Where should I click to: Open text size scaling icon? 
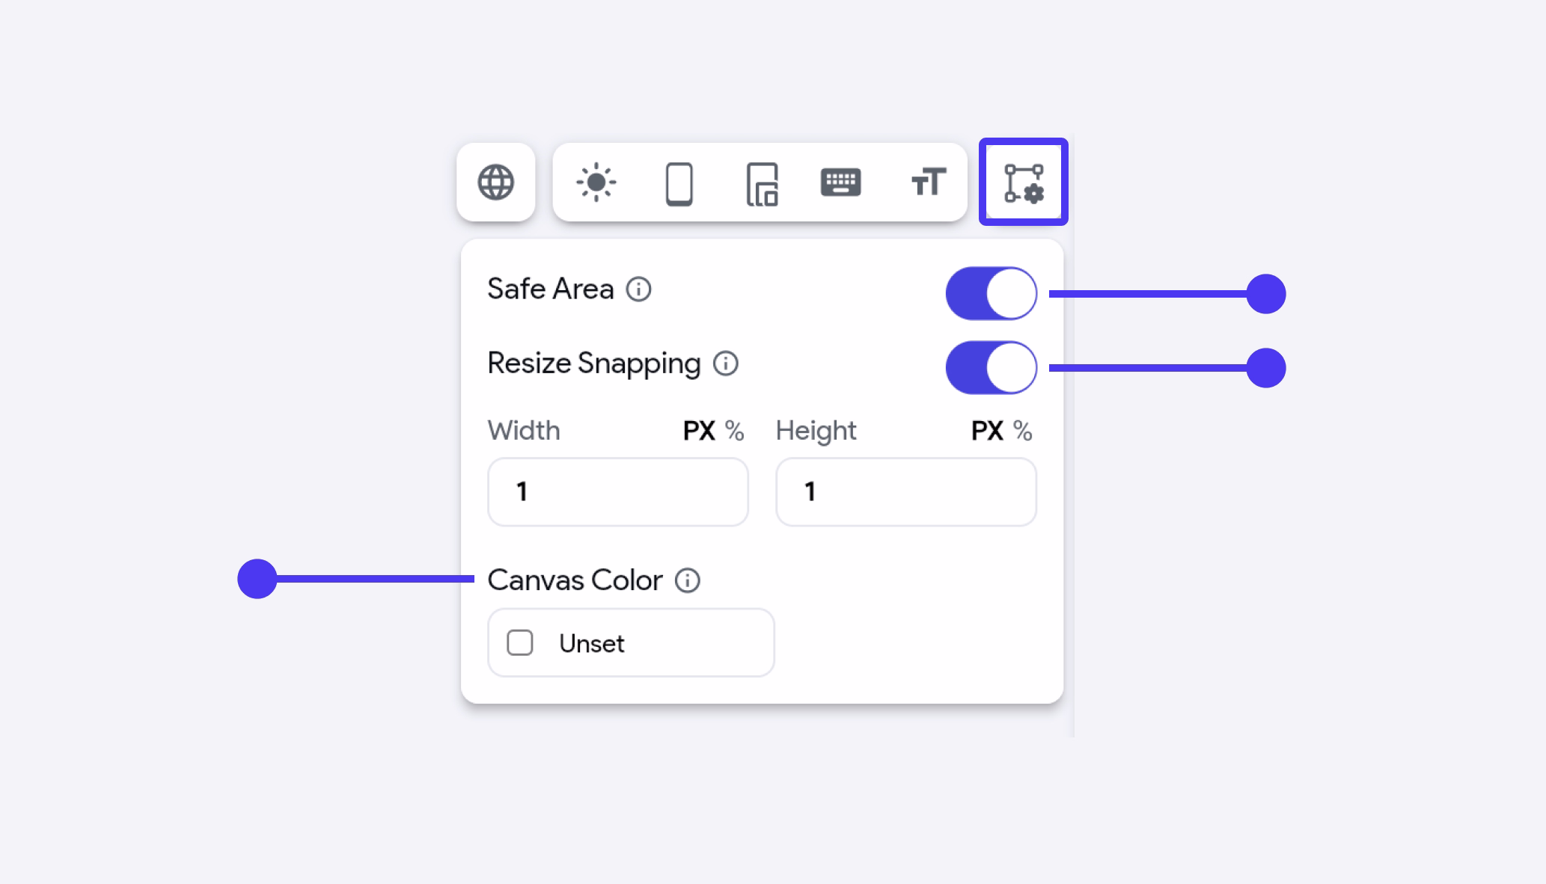click(928, 182)
